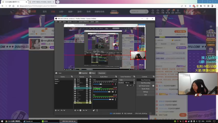This screenshot has height=123, width=218.
Task: Enable Studio Mode in OBS
Action: tap(146, 89)
